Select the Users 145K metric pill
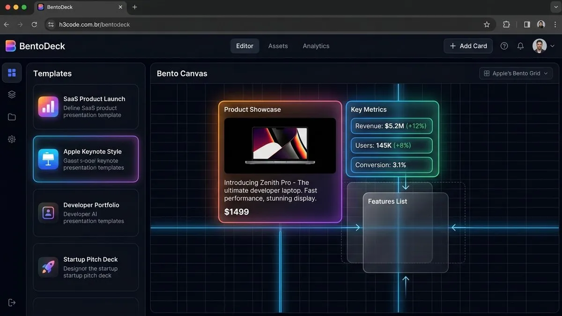This screenshot has width=562, height=316. pyautogui.click(x=392, y=146)
